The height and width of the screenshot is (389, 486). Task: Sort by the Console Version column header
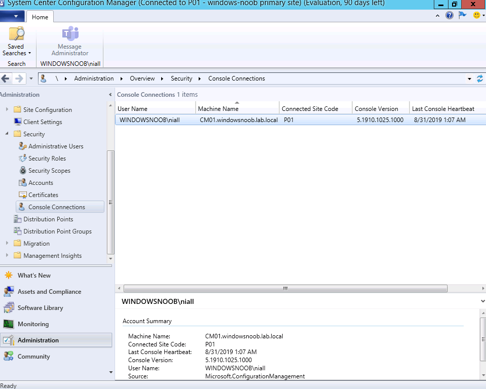381,109
